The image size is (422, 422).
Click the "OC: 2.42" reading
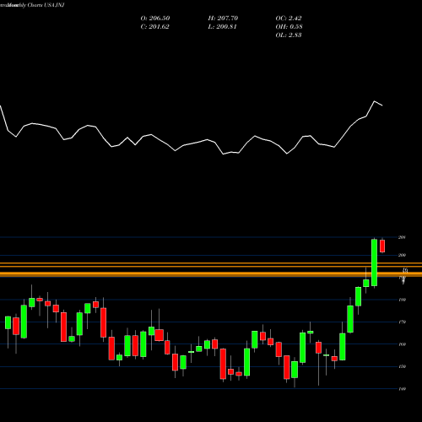[289, 19]
